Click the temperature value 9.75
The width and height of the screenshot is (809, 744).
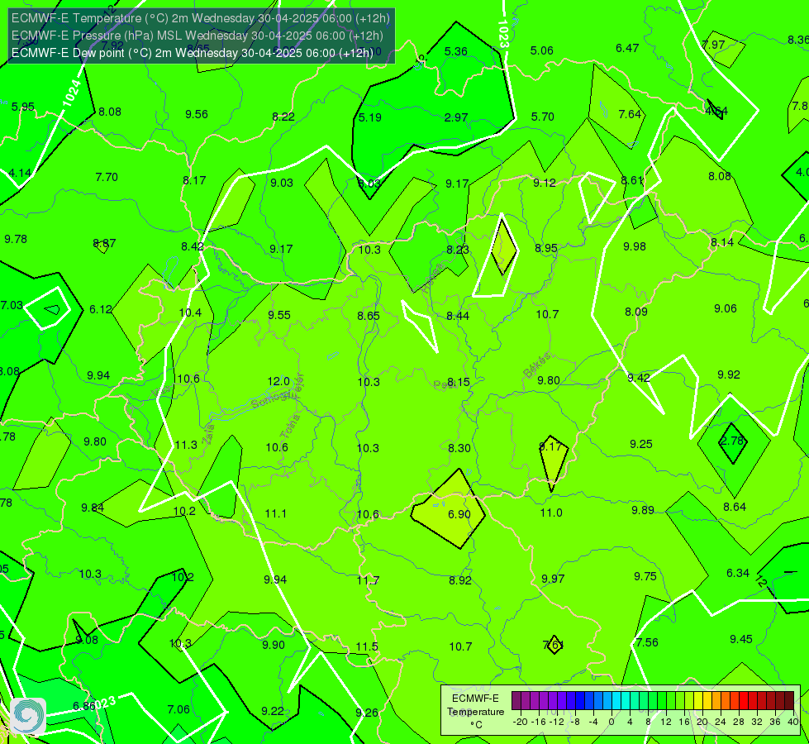tap(645, 576)
